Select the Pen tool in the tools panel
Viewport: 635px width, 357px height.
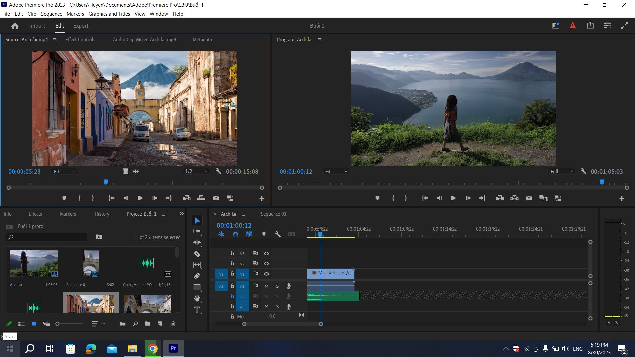[197, 276]
